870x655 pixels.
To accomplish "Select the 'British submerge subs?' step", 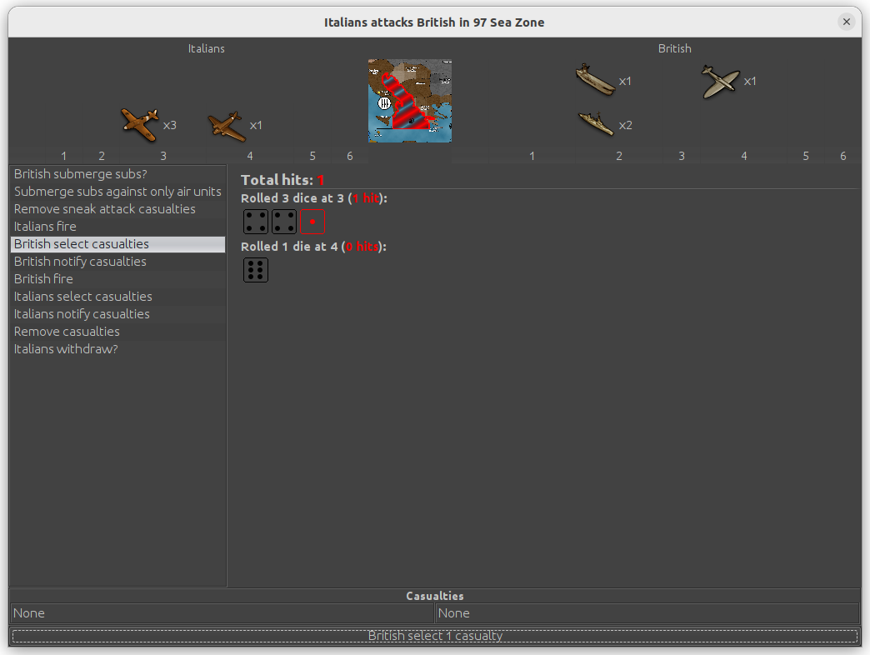I will [x=80, y=174].
